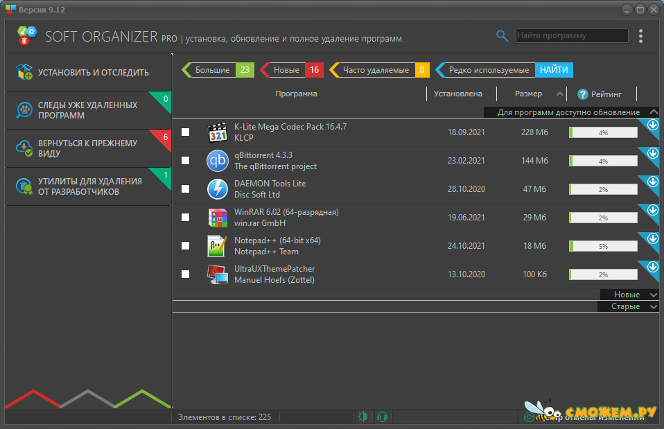The width and height of the screenshot is (664, 429).
Task: Sort by 'Программа' column header
Action: coord(296,94)
